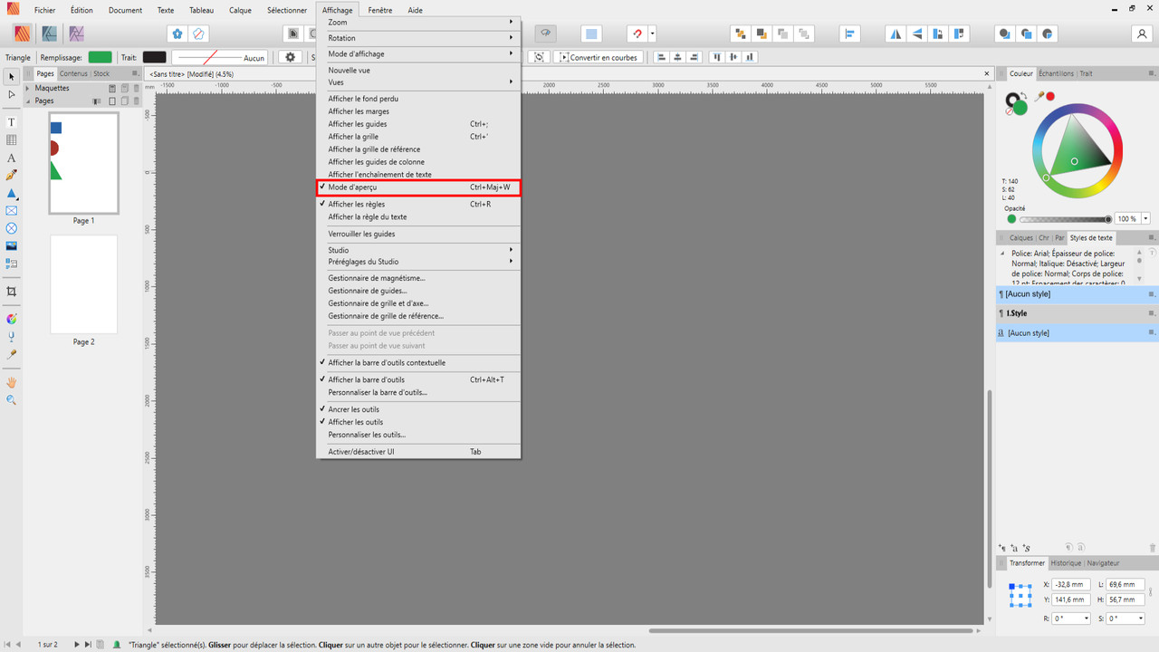Select the Triangle shape tool
Screen dimensions: 1159x652
[x=11, y=193]
